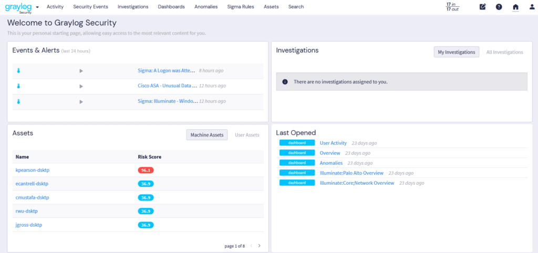Open the Activity menu

point(55,6)
